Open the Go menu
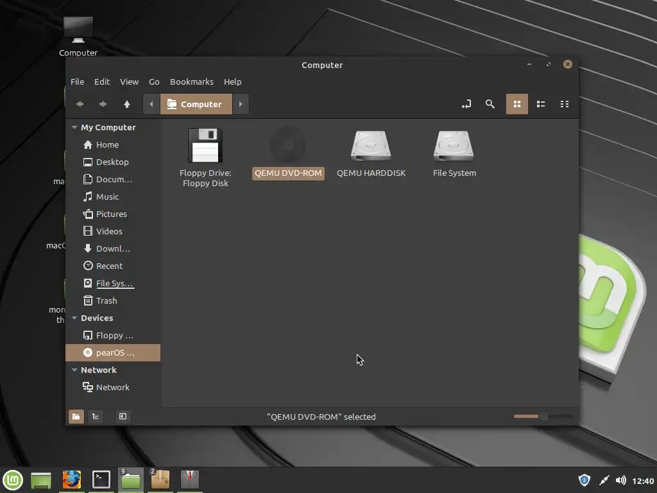Screen dimensions: 657x493 154,82
